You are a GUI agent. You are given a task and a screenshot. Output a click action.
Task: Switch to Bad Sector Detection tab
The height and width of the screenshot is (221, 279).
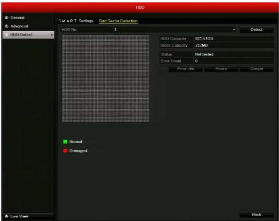pos(118,21)
